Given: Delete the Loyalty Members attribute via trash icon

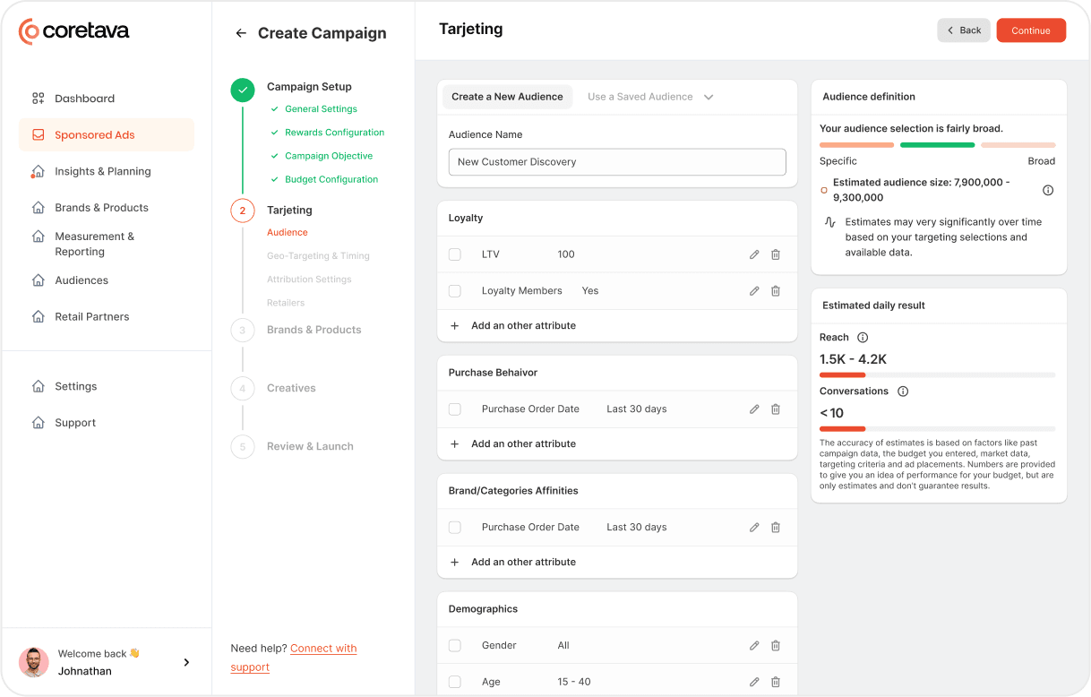Looking at the screenshot, I should coord(776,291).
